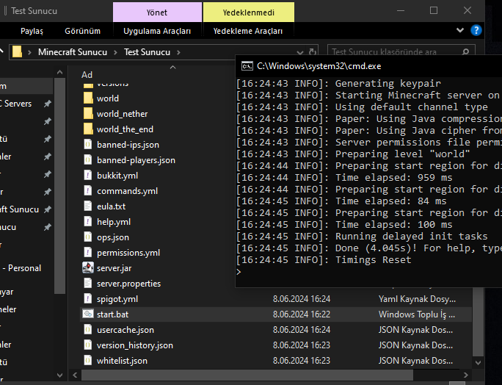Viewport: 502px width, 385px height.
Task: Select the version_history.json file icon
Action: pos(88,345)
